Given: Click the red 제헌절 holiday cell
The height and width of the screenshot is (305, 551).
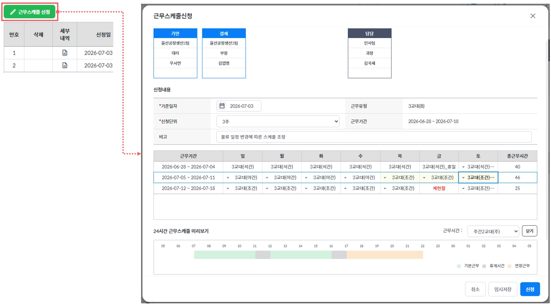Looking at the screenshot, I should click(x=439, y=188).
